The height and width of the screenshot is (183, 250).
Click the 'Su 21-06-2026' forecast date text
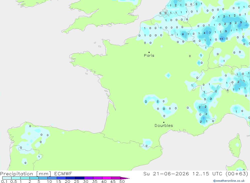(x=166, y=174)
